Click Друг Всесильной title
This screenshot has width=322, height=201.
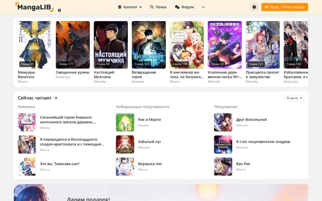(252, 120)
